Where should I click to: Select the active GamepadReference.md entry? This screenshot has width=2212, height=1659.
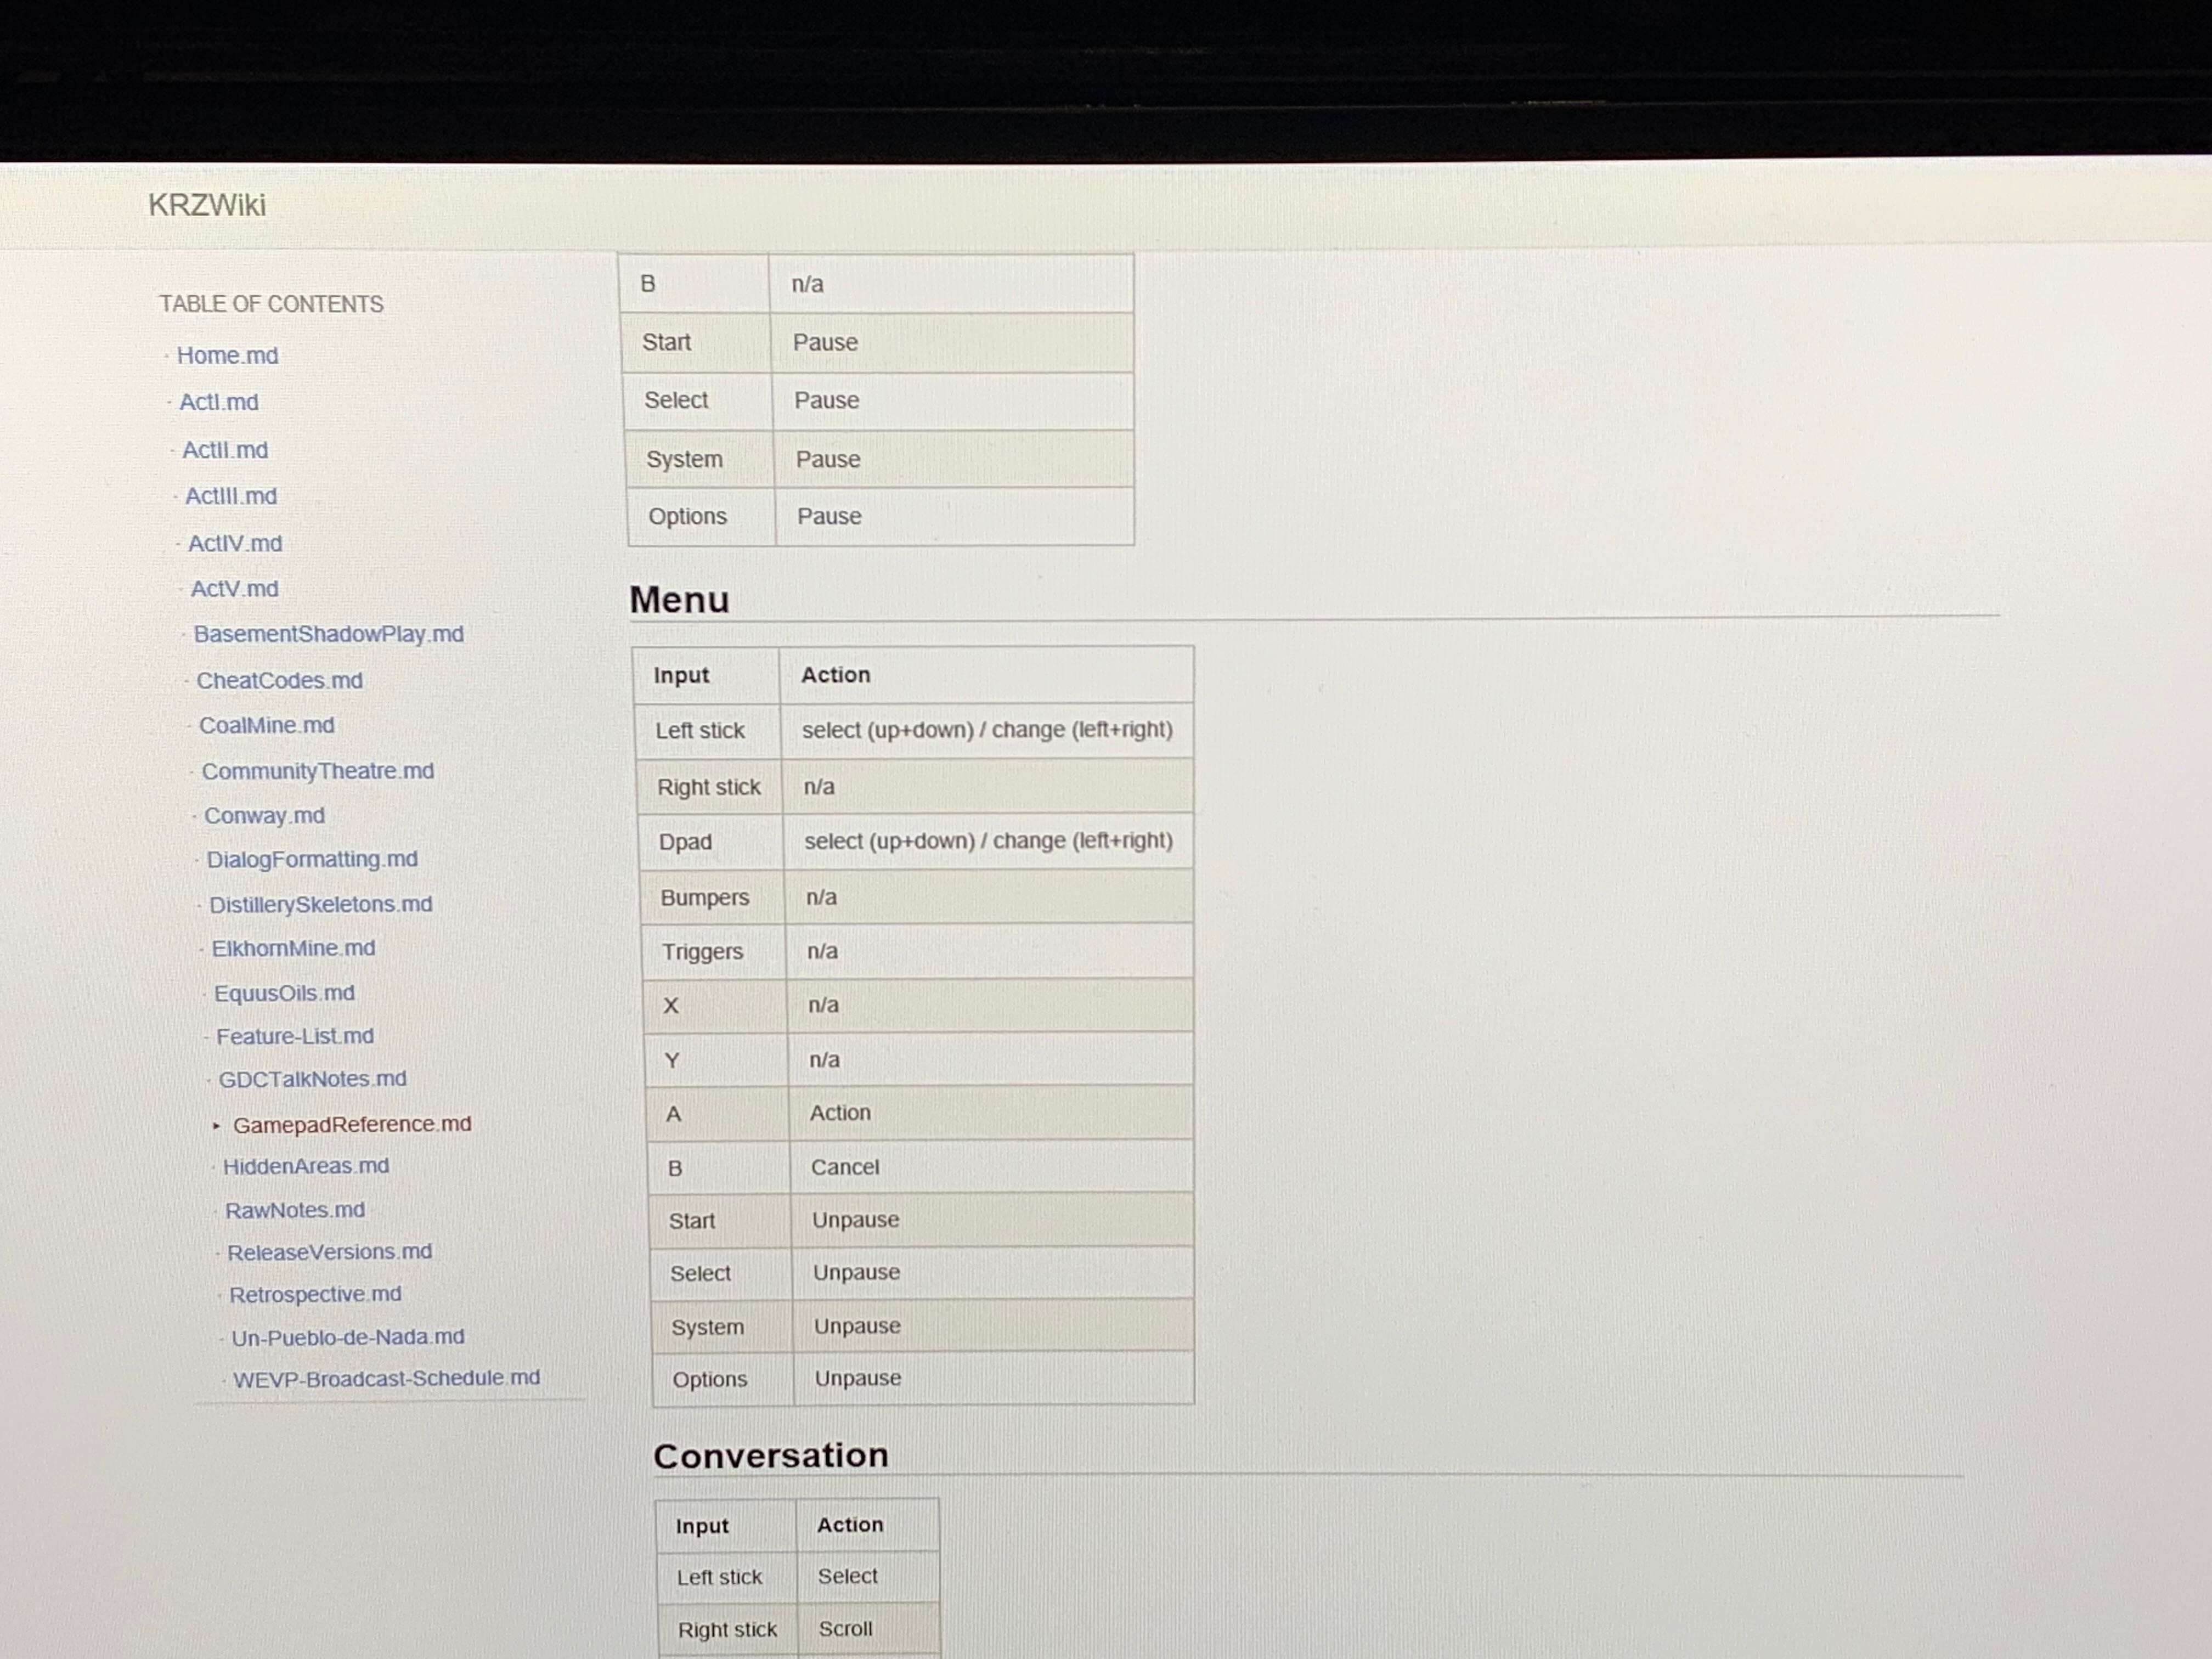click(351, 1124)
